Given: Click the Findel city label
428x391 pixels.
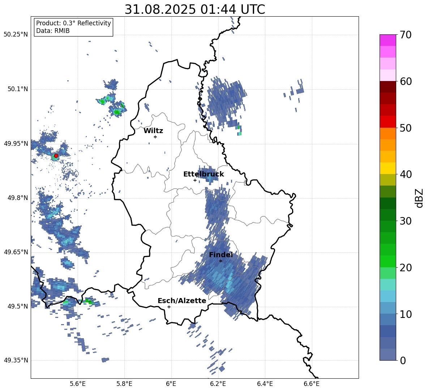Looking at the screenshot, I should tap(221, 255).
